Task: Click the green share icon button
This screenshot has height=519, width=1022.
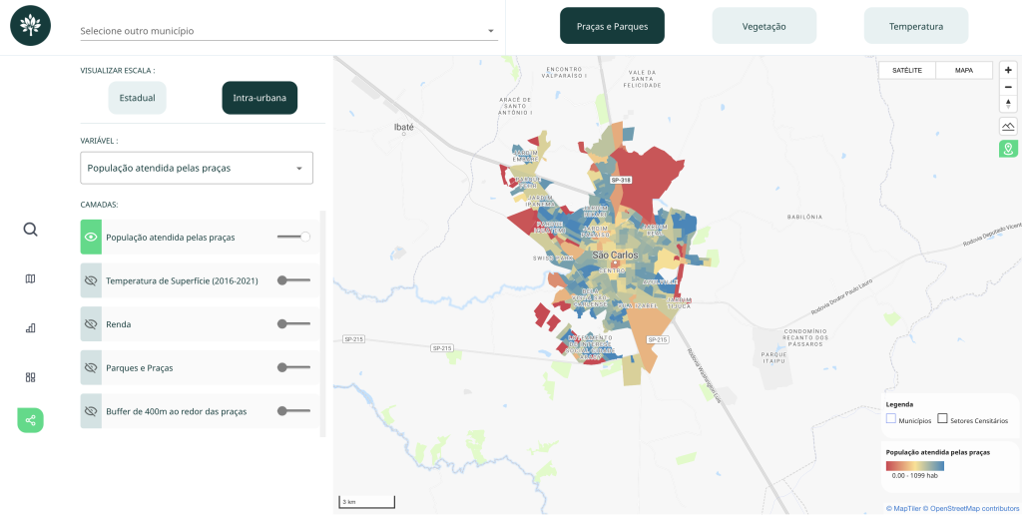Action: tap(30, 420)
